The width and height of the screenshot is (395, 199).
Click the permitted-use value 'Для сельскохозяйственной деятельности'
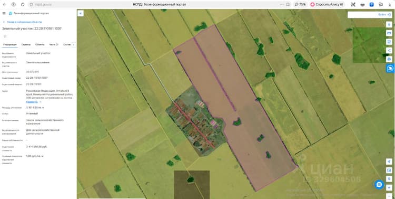click(43, 131)
